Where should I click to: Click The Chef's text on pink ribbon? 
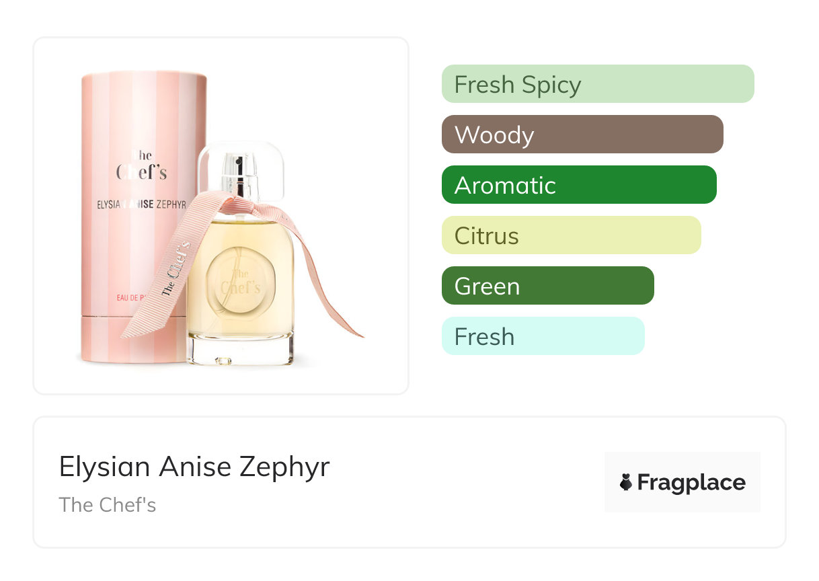(175, 269)
